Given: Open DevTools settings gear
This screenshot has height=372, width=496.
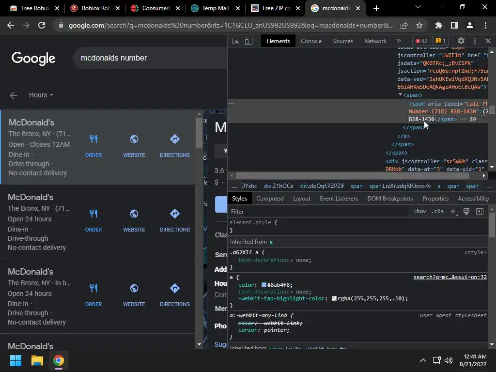Looking at the screenshot, I should (461, 41).
